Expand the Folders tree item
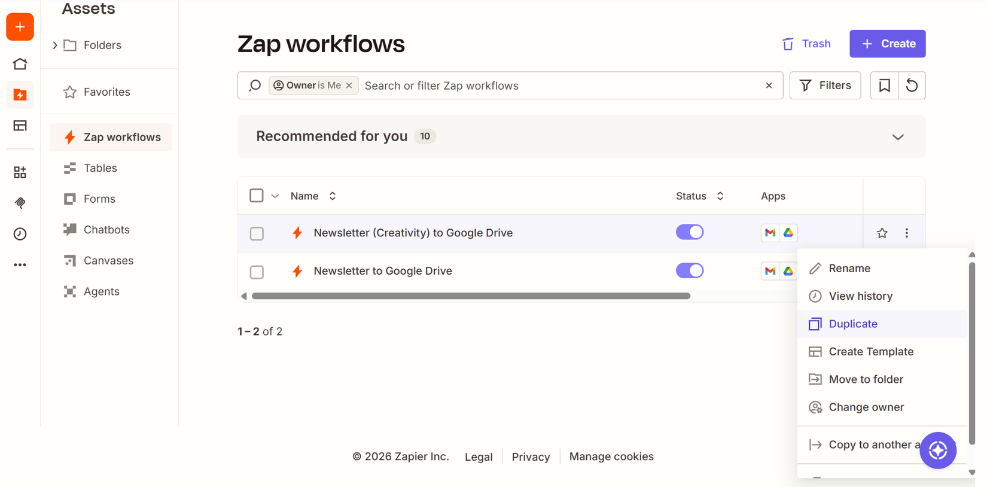The image size is (987, 487). coord(55,45)
